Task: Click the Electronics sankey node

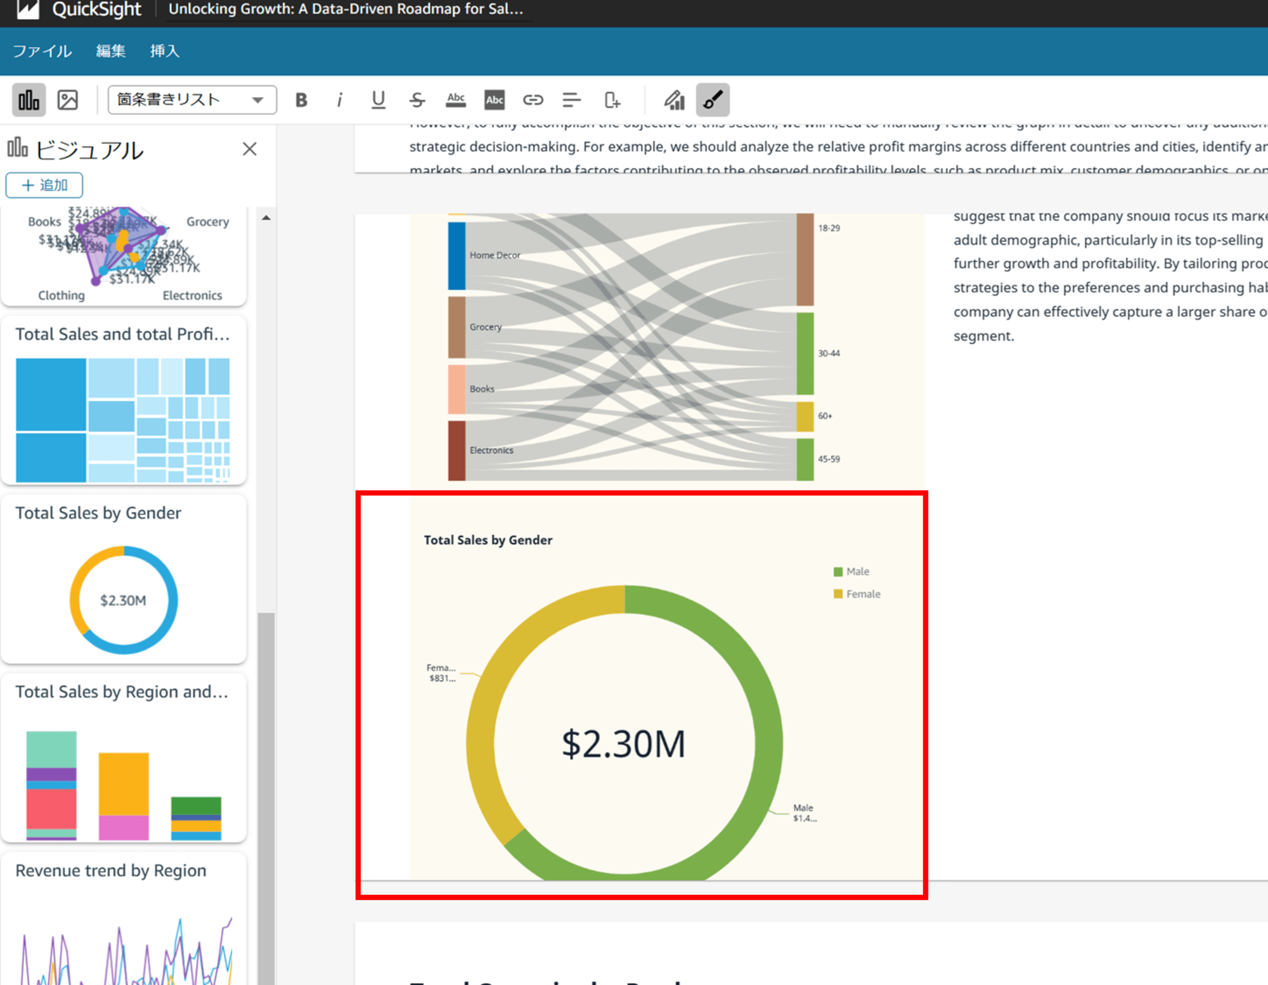Action: click(456, 451)
